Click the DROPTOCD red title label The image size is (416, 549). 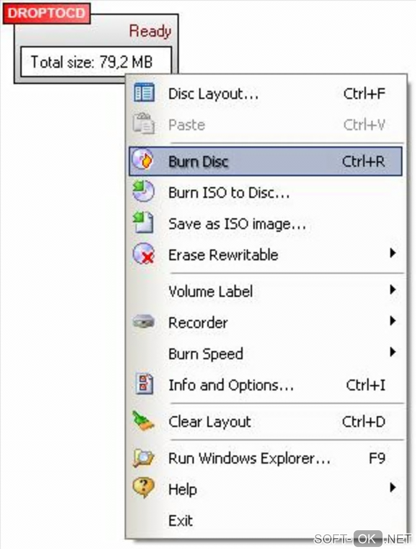[46, 13]
